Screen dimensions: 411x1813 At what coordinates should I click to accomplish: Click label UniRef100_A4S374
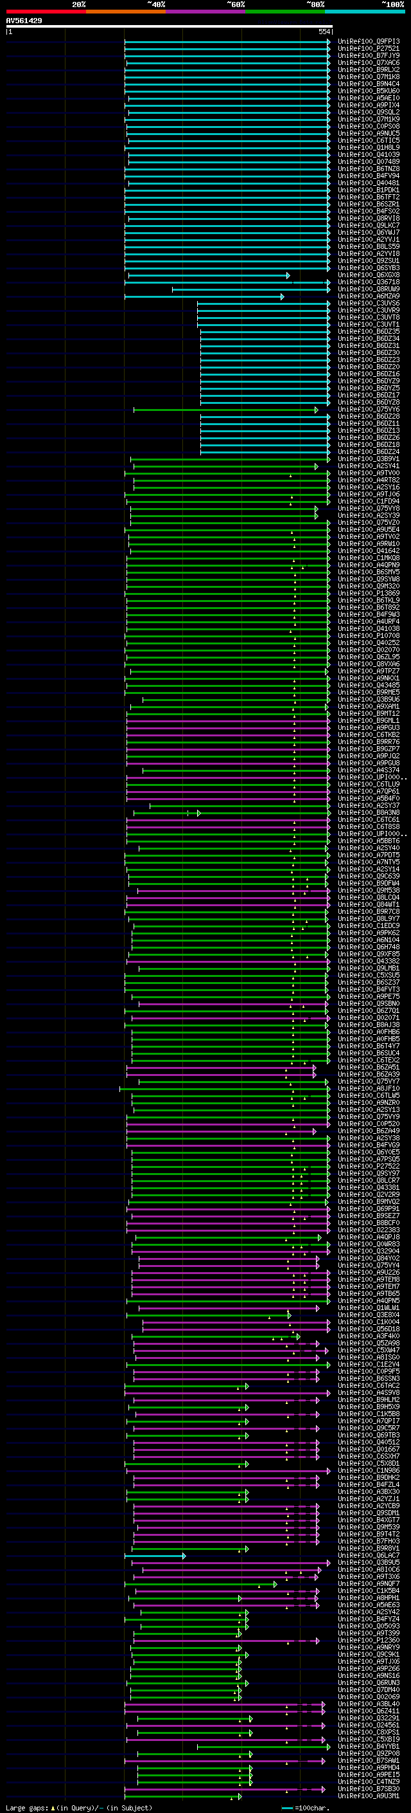[x=369, y=770]
